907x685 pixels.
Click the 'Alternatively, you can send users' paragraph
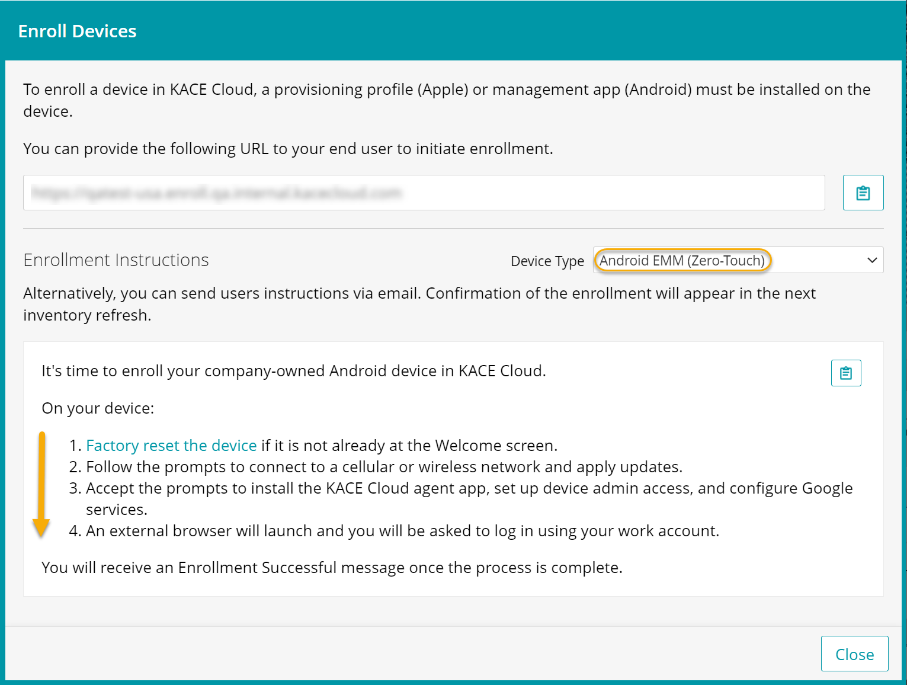click(x=419, y=294)
